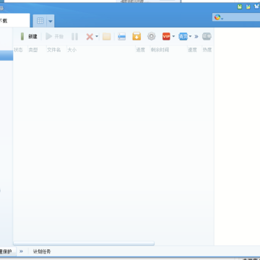This screenshot has height=260, width=260.
Task: Sort by the 进度 column header
Action: pos(141,50)
